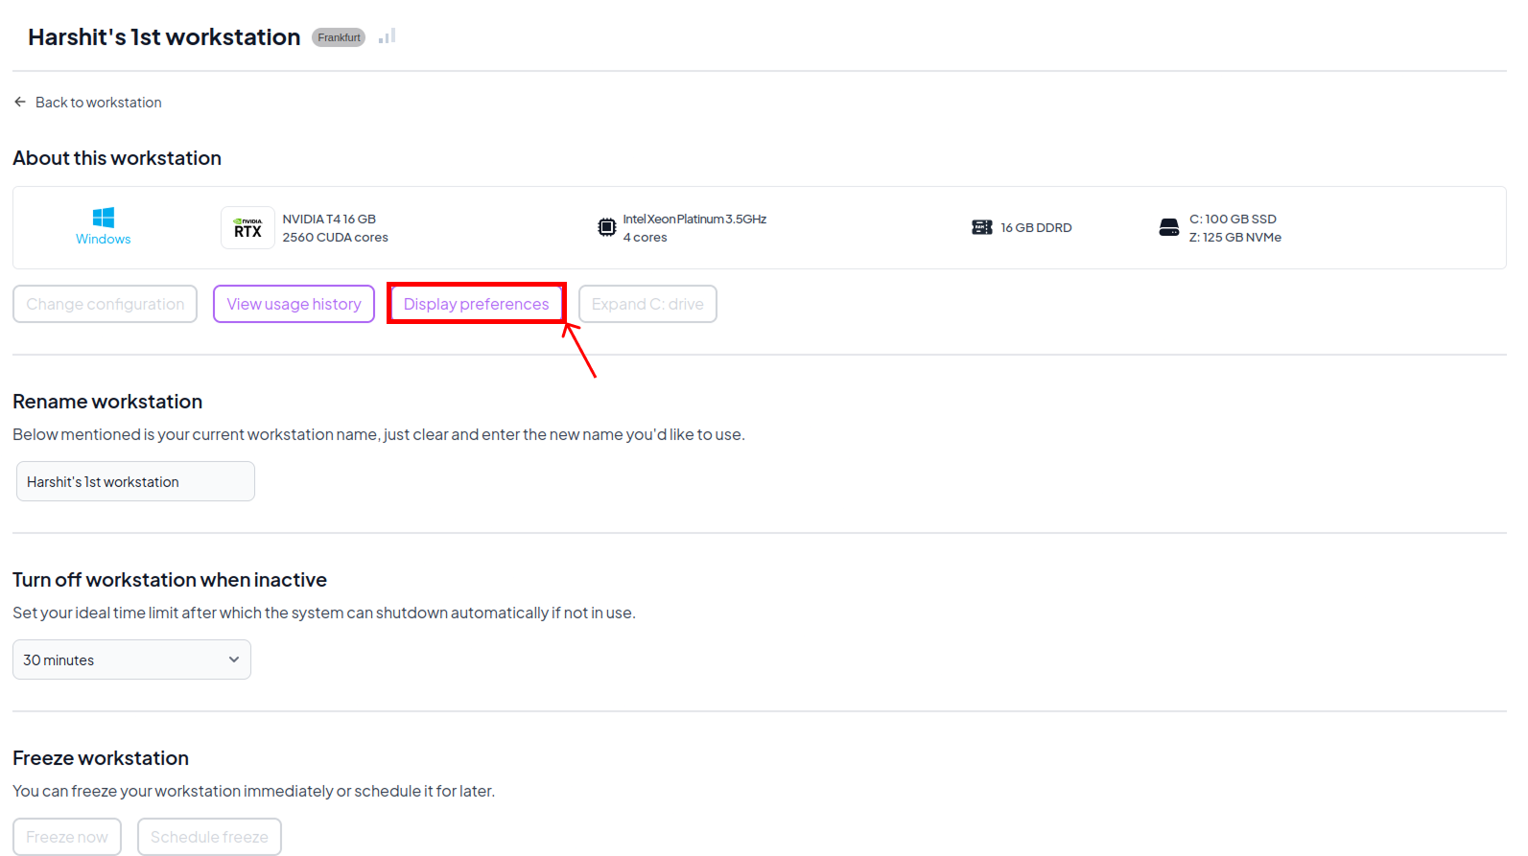The image size is (1528, 856).
Task: Click the CPU chip icon
Action: [606, 227]
